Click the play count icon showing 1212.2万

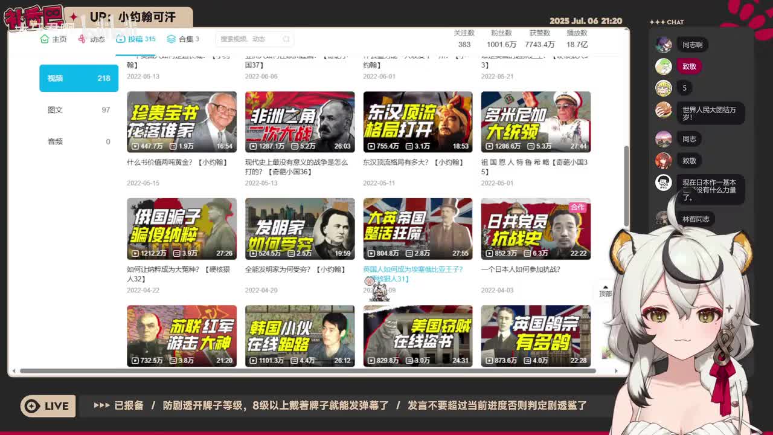[135, 253]
